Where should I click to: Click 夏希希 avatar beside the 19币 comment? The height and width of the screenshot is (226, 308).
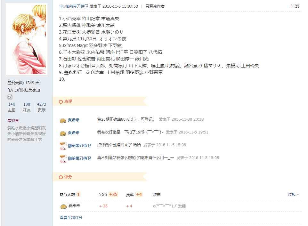click(63, 133)
